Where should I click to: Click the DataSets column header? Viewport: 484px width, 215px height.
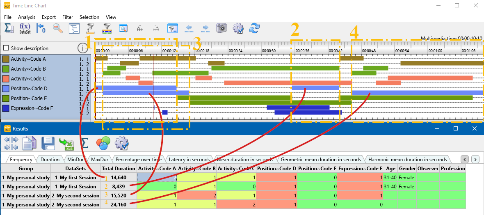pos(75,168)
